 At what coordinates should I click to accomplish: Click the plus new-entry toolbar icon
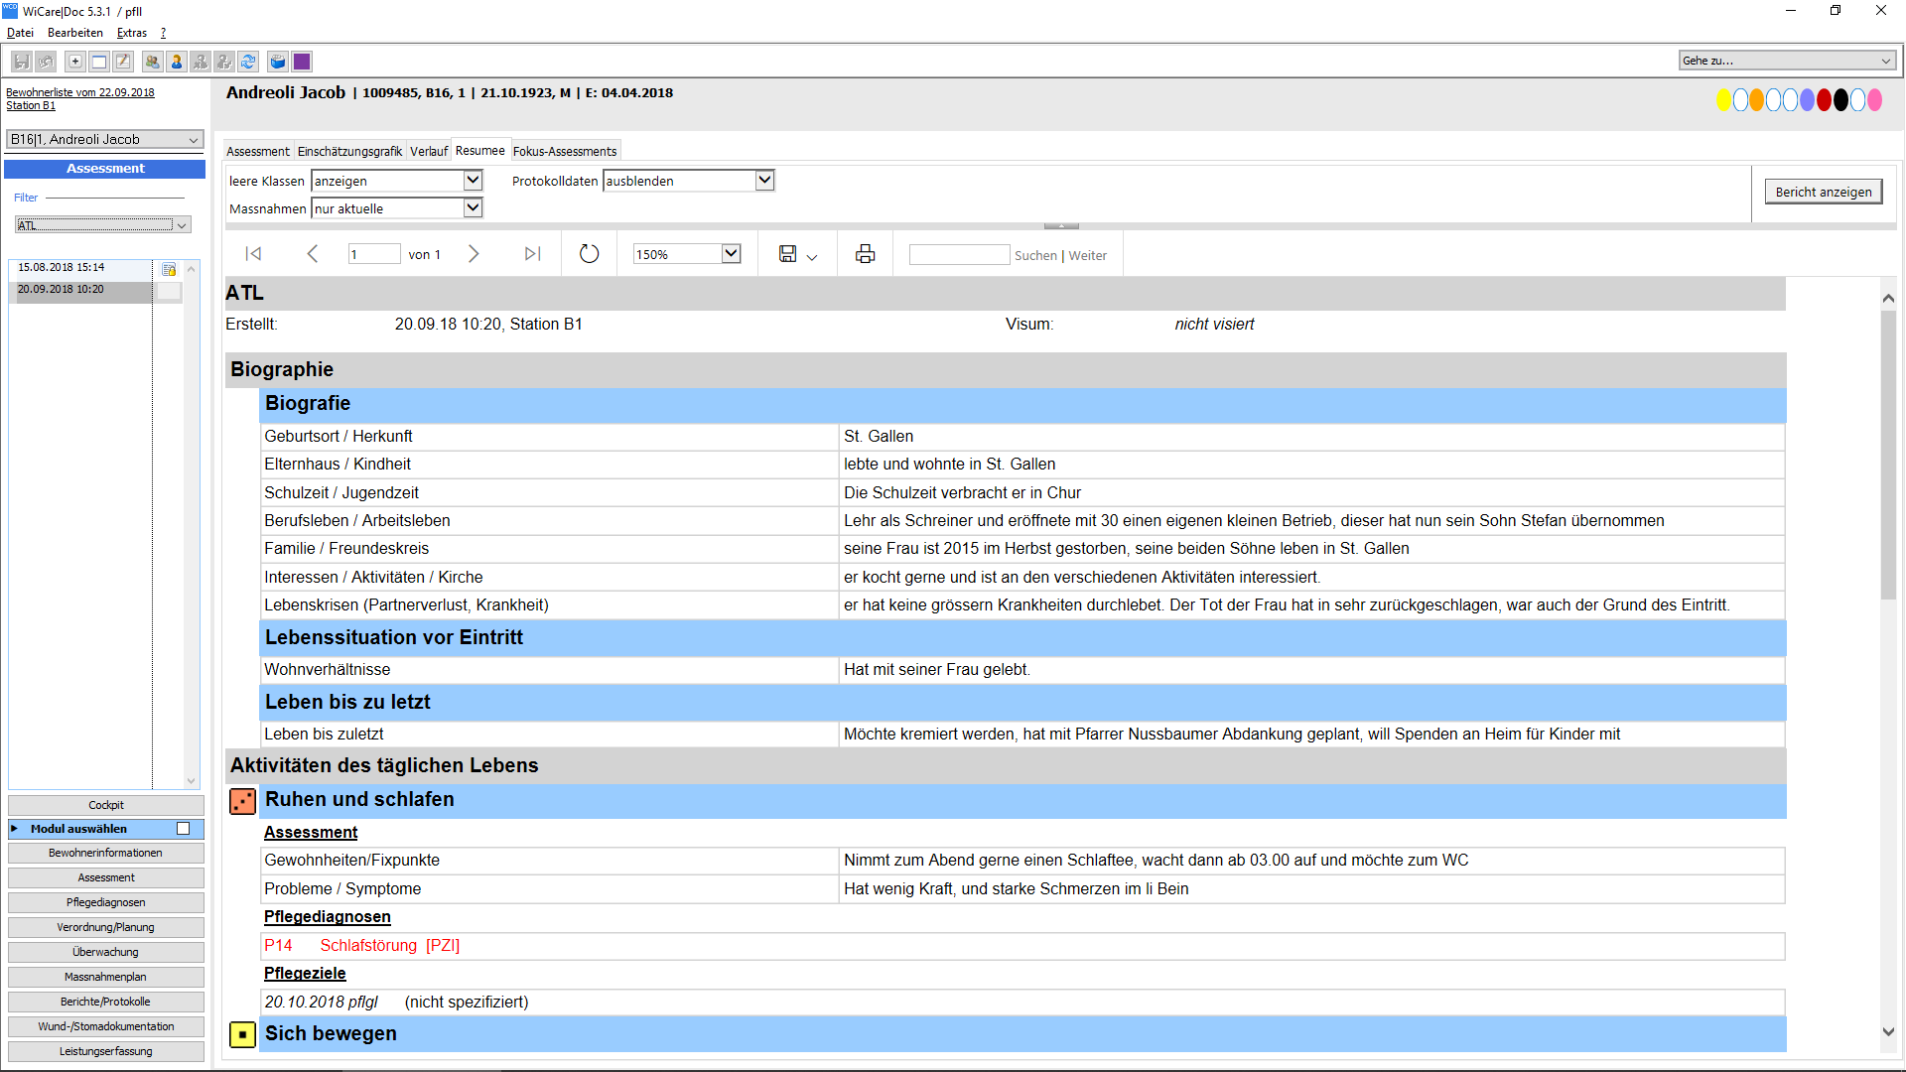[75, 62]
